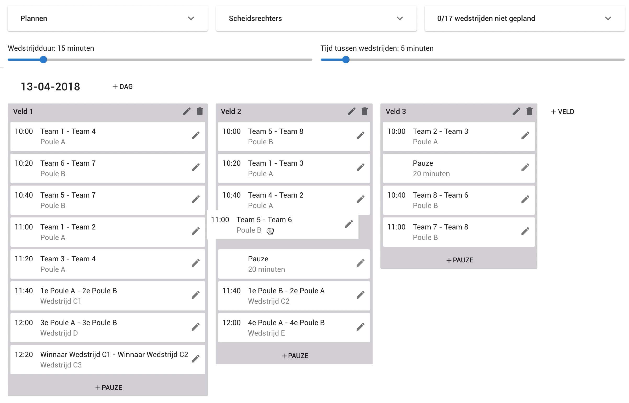Image resolution: width=629 pixels, height=403 pixels.
Task: Edit match 4e Poule A - 4e Poule B
Action: [x=361, y=327]
